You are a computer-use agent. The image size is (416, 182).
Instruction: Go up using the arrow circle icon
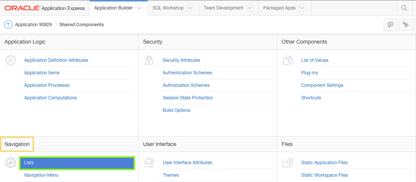click(8, 25)
